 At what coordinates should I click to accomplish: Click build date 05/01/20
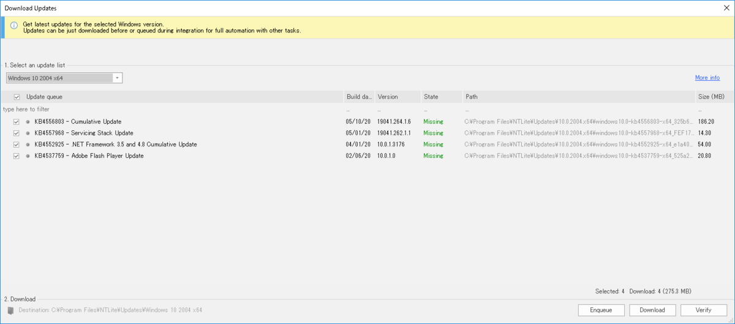tap(358, 133)
